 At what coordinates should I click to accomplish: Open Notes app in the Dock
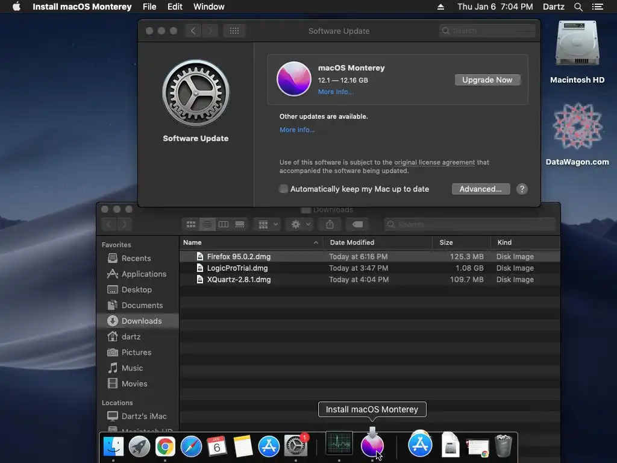pyautogui.click(x=243, y=447)
